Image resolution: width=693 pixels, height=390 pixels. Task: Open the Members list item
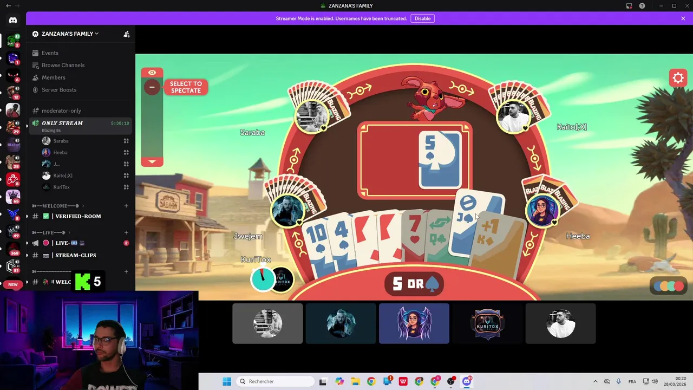coord(54,77)
